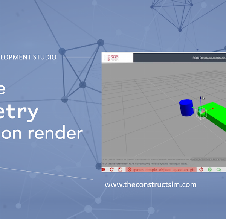Click the floppy disk save icon
Viewport: 226px width, 219px height.
pos(120,170)
